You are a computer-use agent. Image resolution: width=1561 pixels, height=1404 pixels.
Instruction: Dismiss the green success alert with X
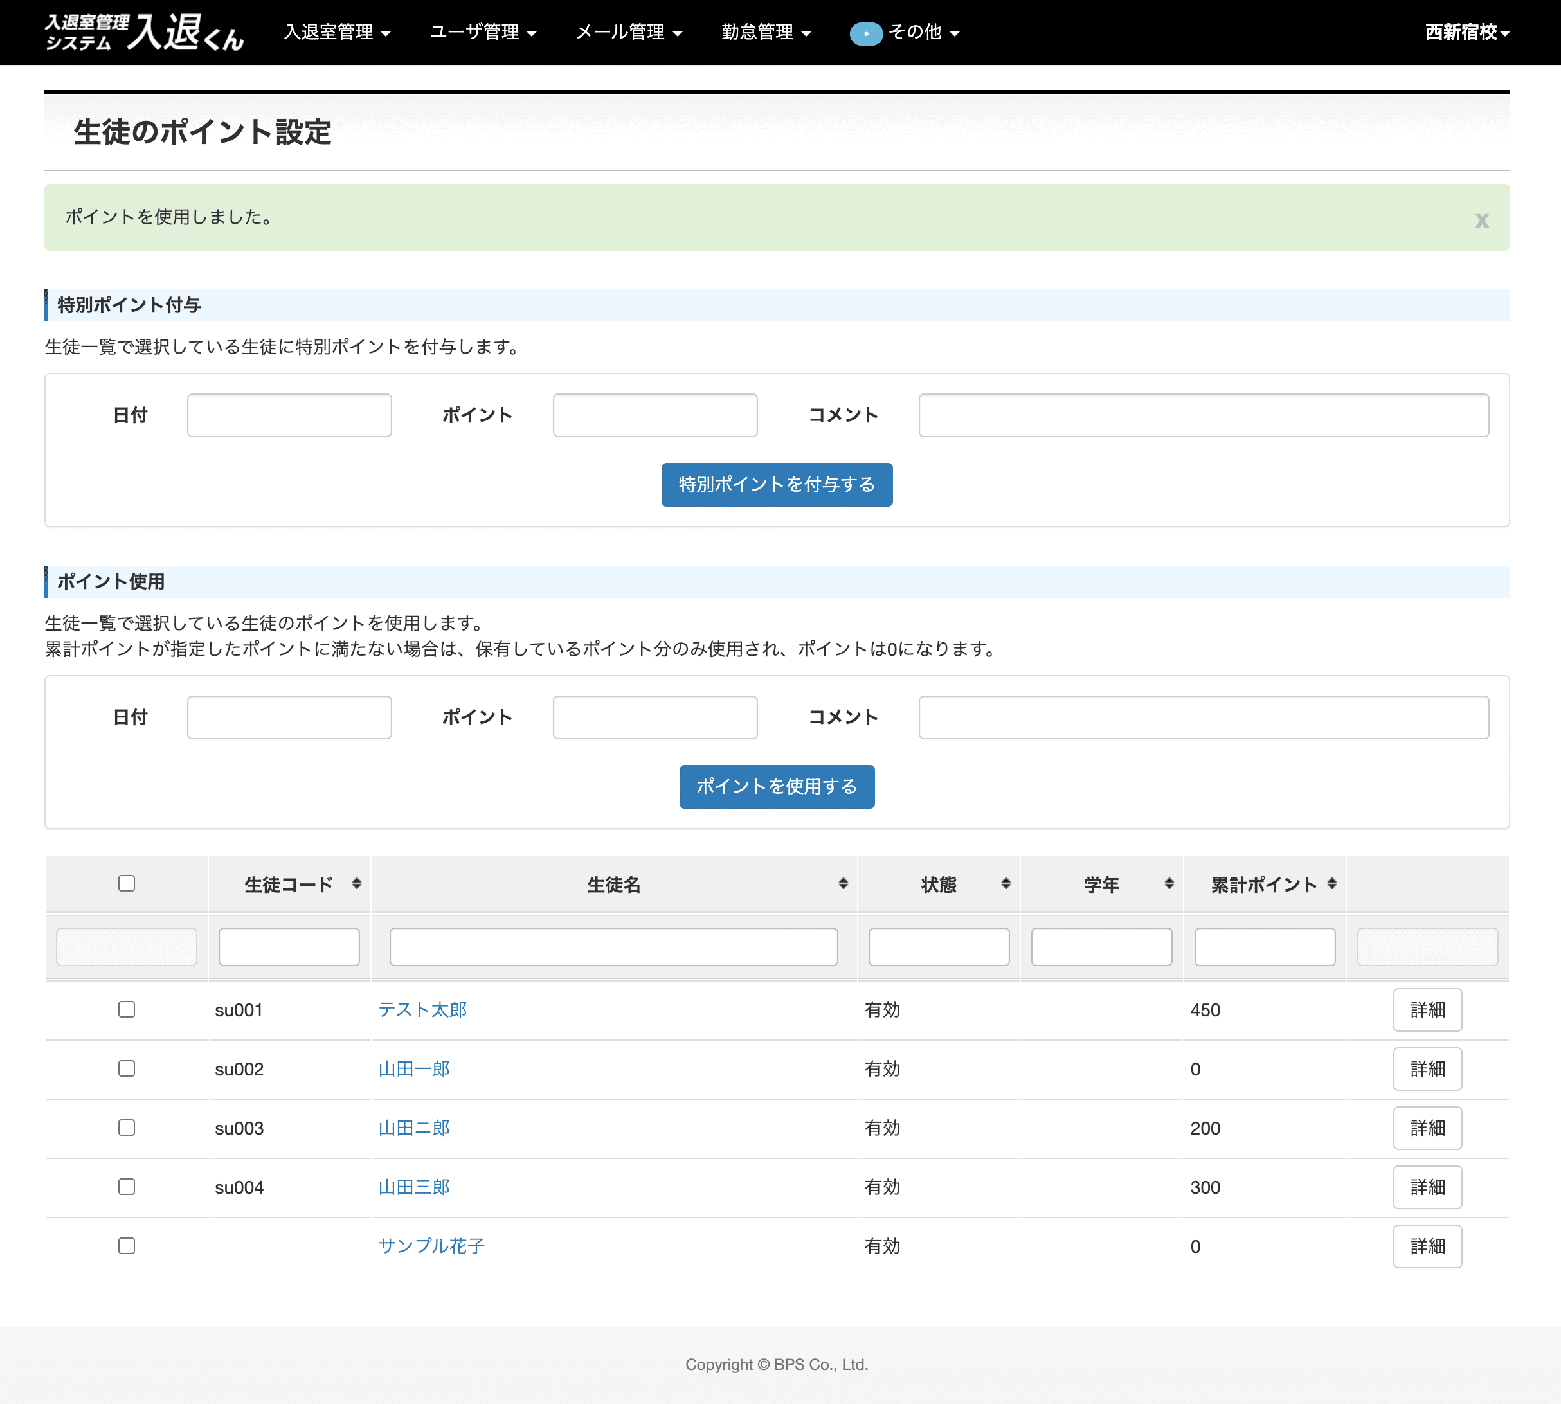tap(1481, 221)
